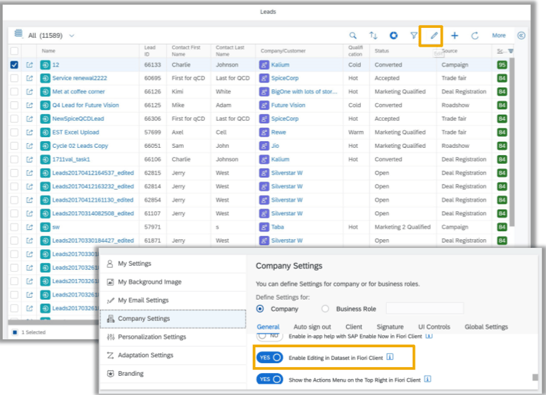This screenshot has width=546, height=395.
Task: Open the 1711val_task1 lead link
Action: [71, 159]
